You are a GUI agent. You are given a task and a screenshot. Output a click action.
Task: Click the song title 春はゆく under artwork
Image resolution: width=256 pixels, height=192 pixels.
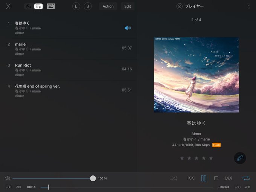point(196,123)
